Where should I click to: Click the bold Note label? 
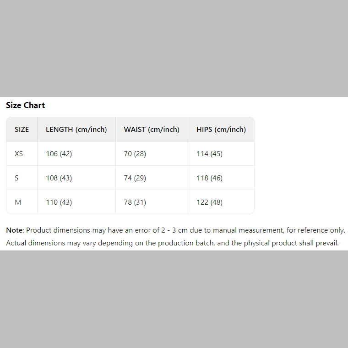14,230
